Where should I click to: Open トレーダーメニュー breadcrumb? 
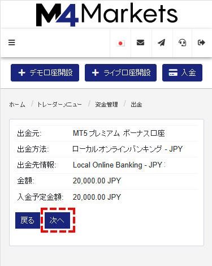(59, 104)
